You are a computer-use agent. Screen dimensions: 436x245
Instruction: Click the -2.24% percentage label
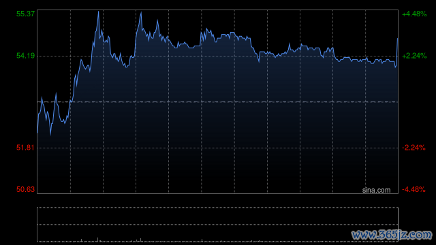(414, 148)
